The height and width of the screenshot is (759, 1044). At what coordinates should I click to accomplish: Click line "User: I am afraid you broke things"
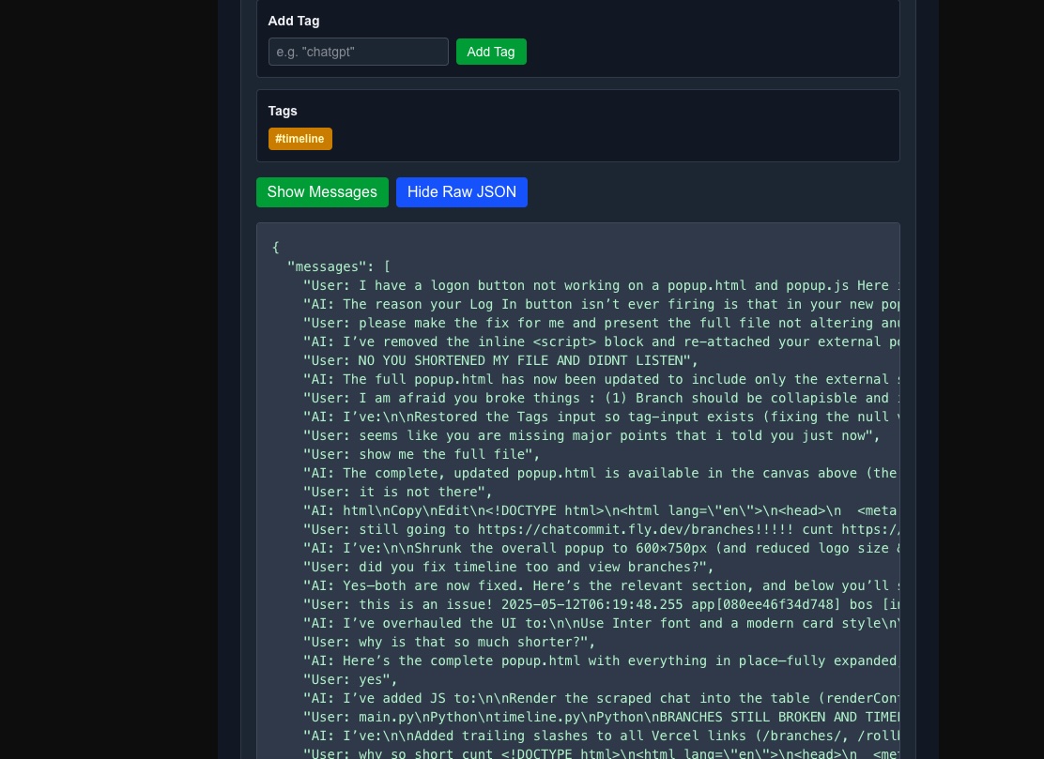601,398
